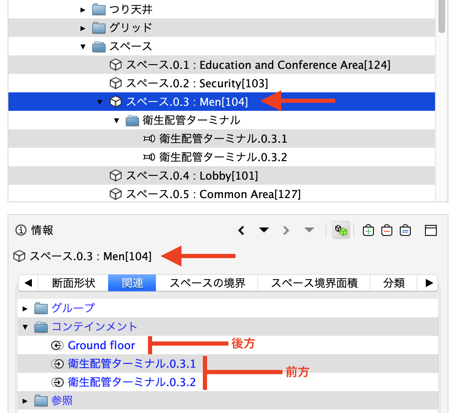This screenshot has height=413, width=456.
Task: Click the remove from basket minus icon
Action: pos(387,230)
